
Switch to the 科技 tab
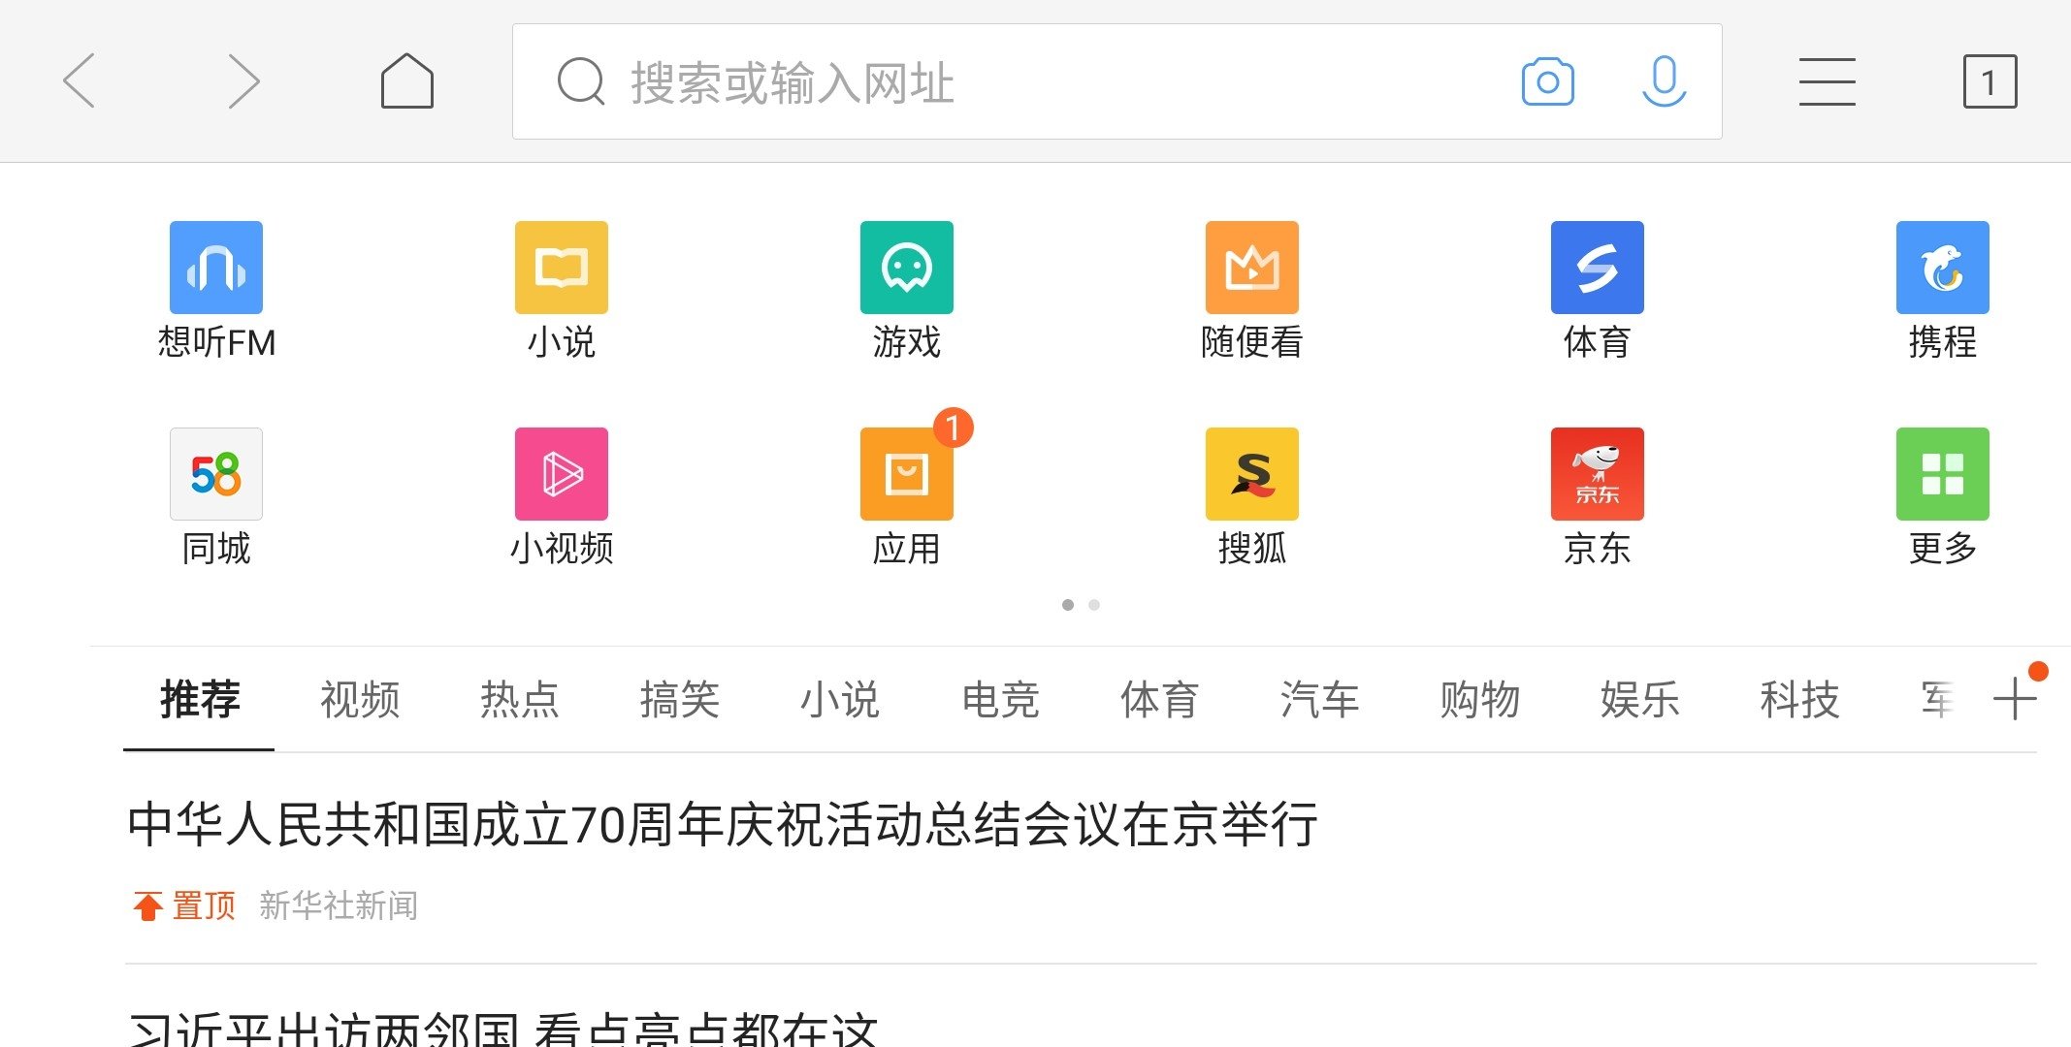pos(1800,699)
